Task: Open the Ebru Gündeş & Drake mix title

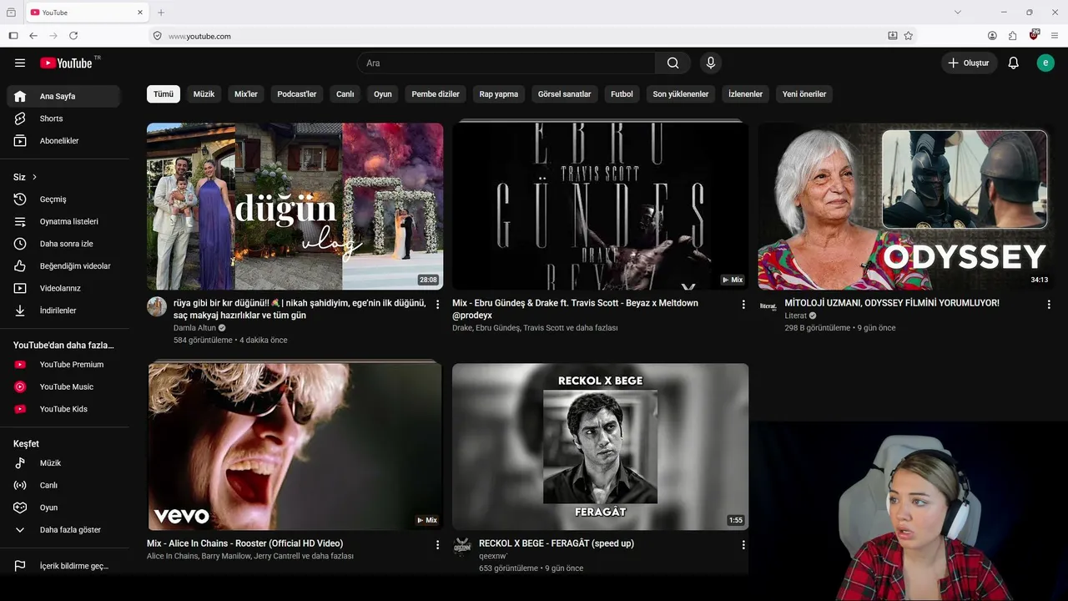Action: (x=575, y=309)
